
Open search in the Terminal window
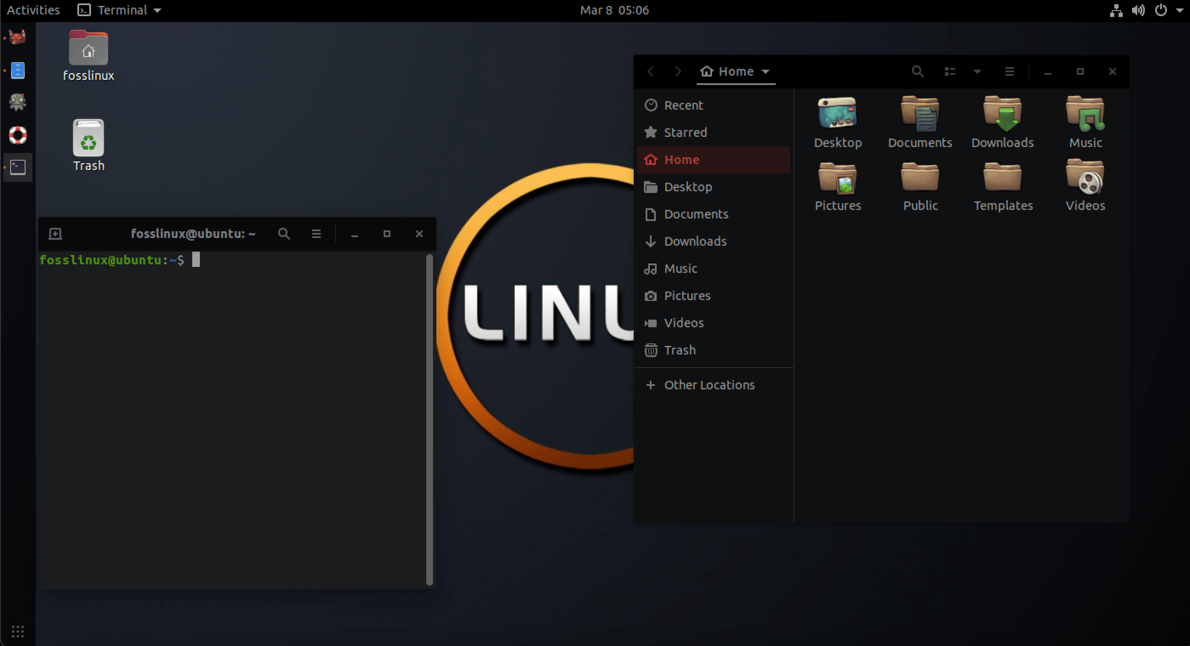tap(284, 234)
